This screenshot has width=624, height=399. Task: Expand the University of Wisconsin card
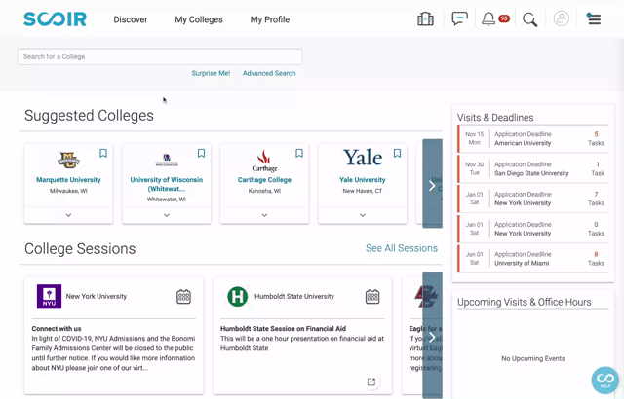pos(167,215)
